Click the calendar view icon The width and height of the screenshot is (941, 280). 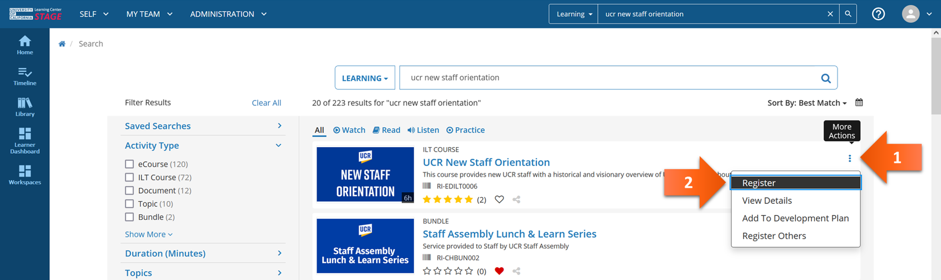859,102
